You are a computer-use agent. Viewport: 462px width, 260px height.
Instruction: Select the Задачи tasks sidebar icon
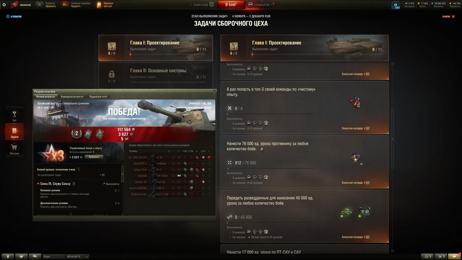[x=14, y=132]
